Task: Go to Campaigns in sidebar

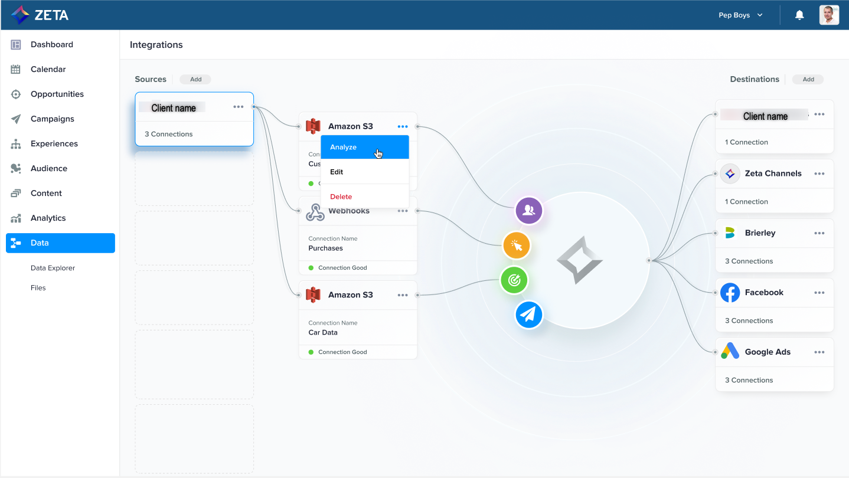Action: (52, 119)
